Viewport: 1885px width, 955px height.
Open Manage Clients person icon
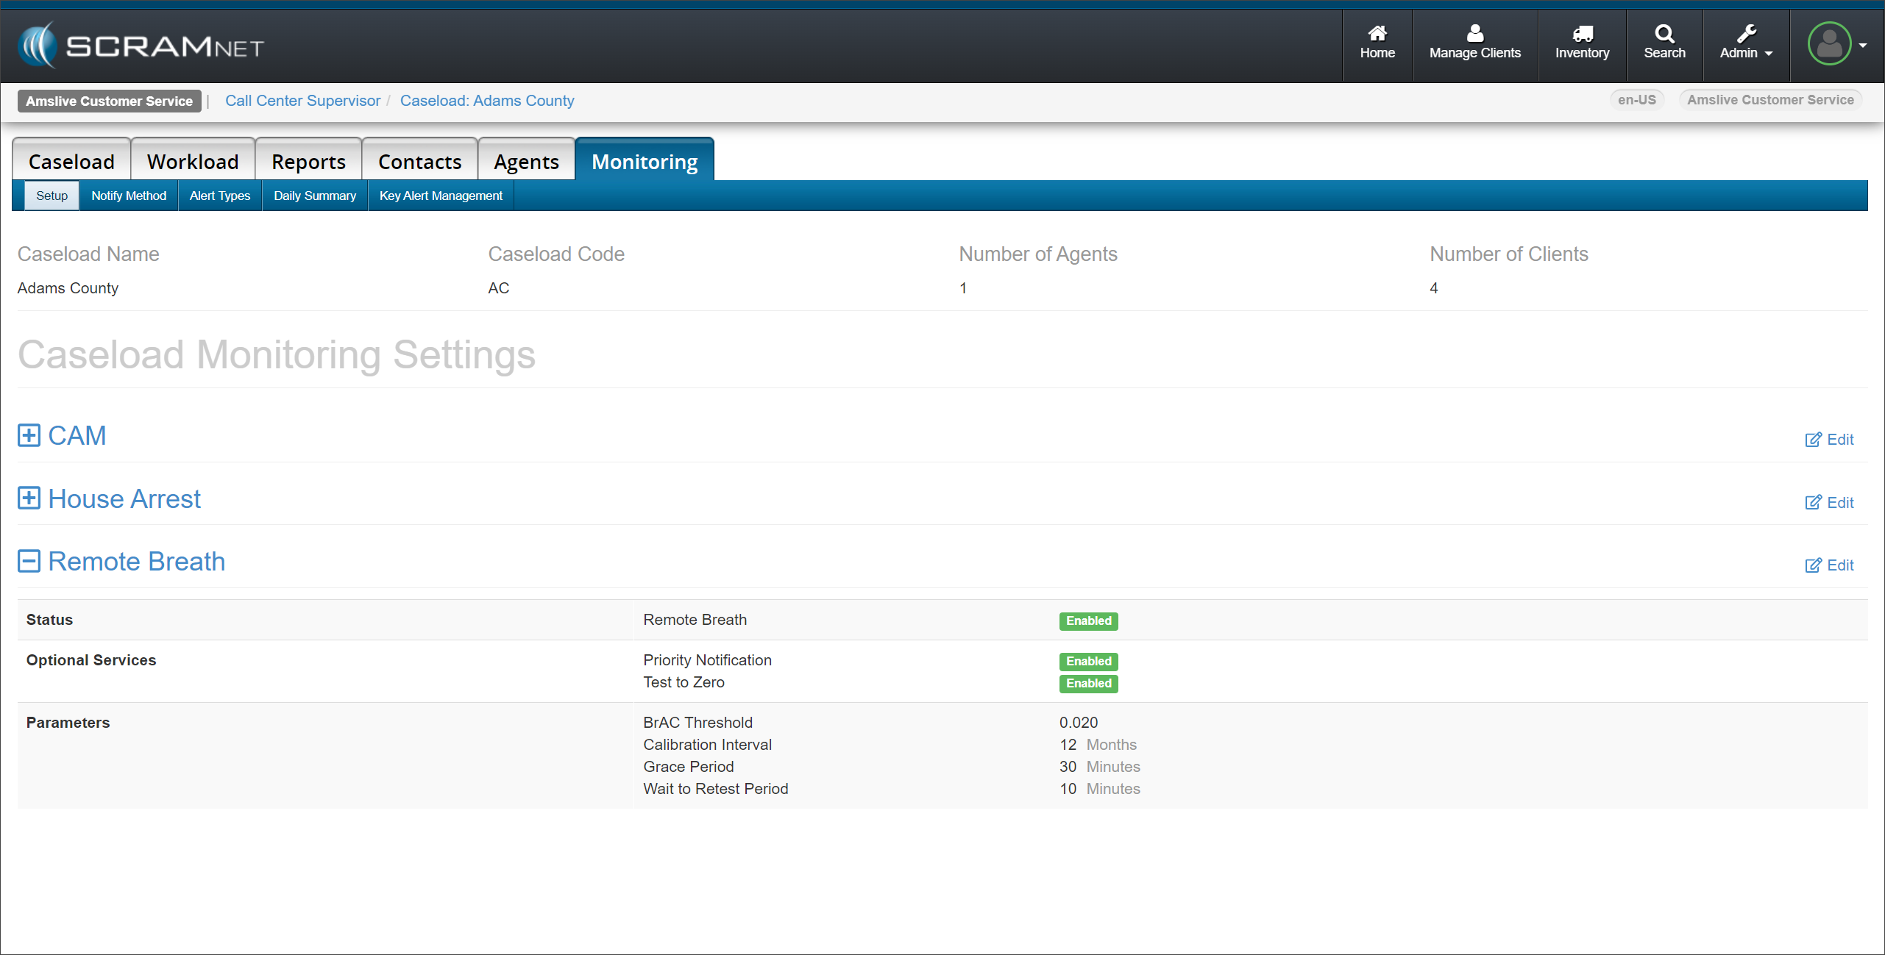[x=1474, y=33]
